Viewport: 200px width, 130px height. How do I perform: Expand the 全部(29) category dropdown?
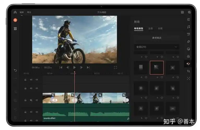point(157,47)
